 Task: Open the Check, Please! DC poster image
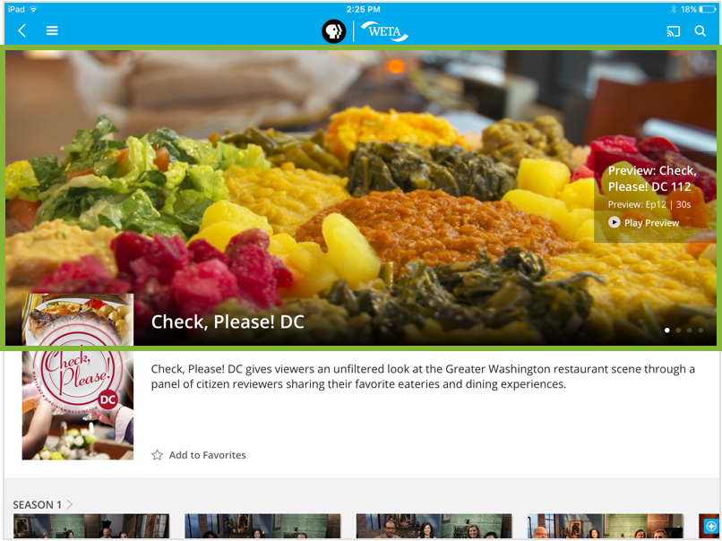(x=78, y=376)
